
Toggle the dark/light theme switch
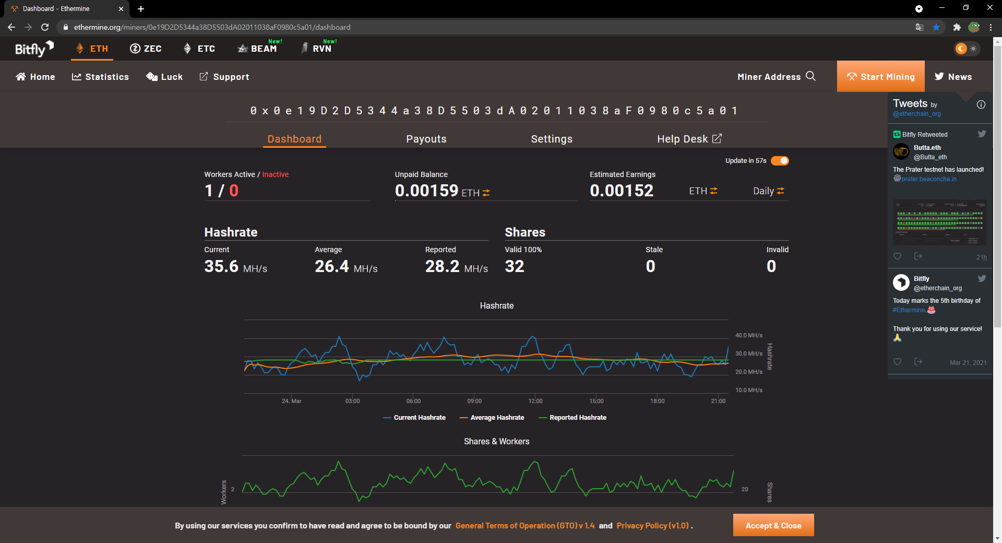point(967,49)
